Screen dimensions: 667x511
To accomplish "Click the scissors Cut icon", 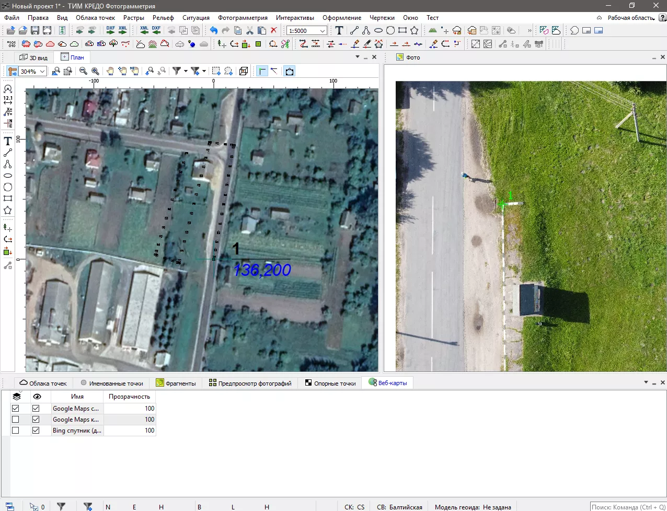I will point(250,31).
